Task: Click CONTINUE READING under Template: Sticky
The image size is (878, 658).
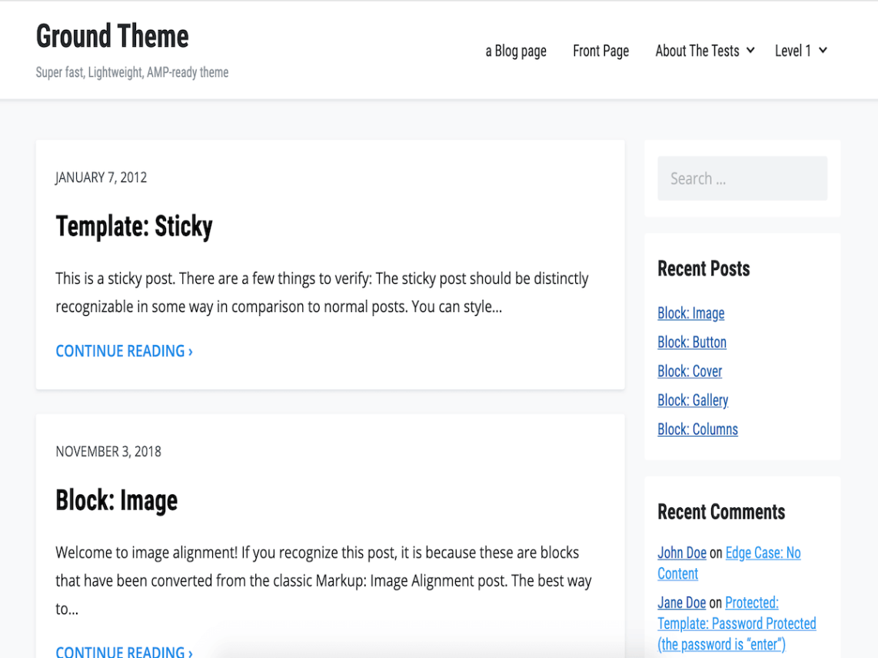Action: click(124, 351)
